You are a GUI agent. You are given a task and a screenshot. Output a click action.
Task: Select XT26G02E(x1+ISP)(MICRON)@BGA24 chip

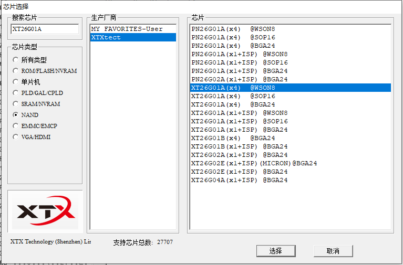(x=254, y=163)
